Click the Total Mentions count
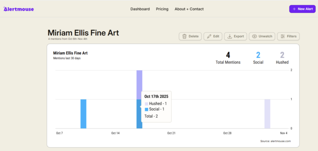The height and width of the screenshot is (151, 318). [228, 55]
